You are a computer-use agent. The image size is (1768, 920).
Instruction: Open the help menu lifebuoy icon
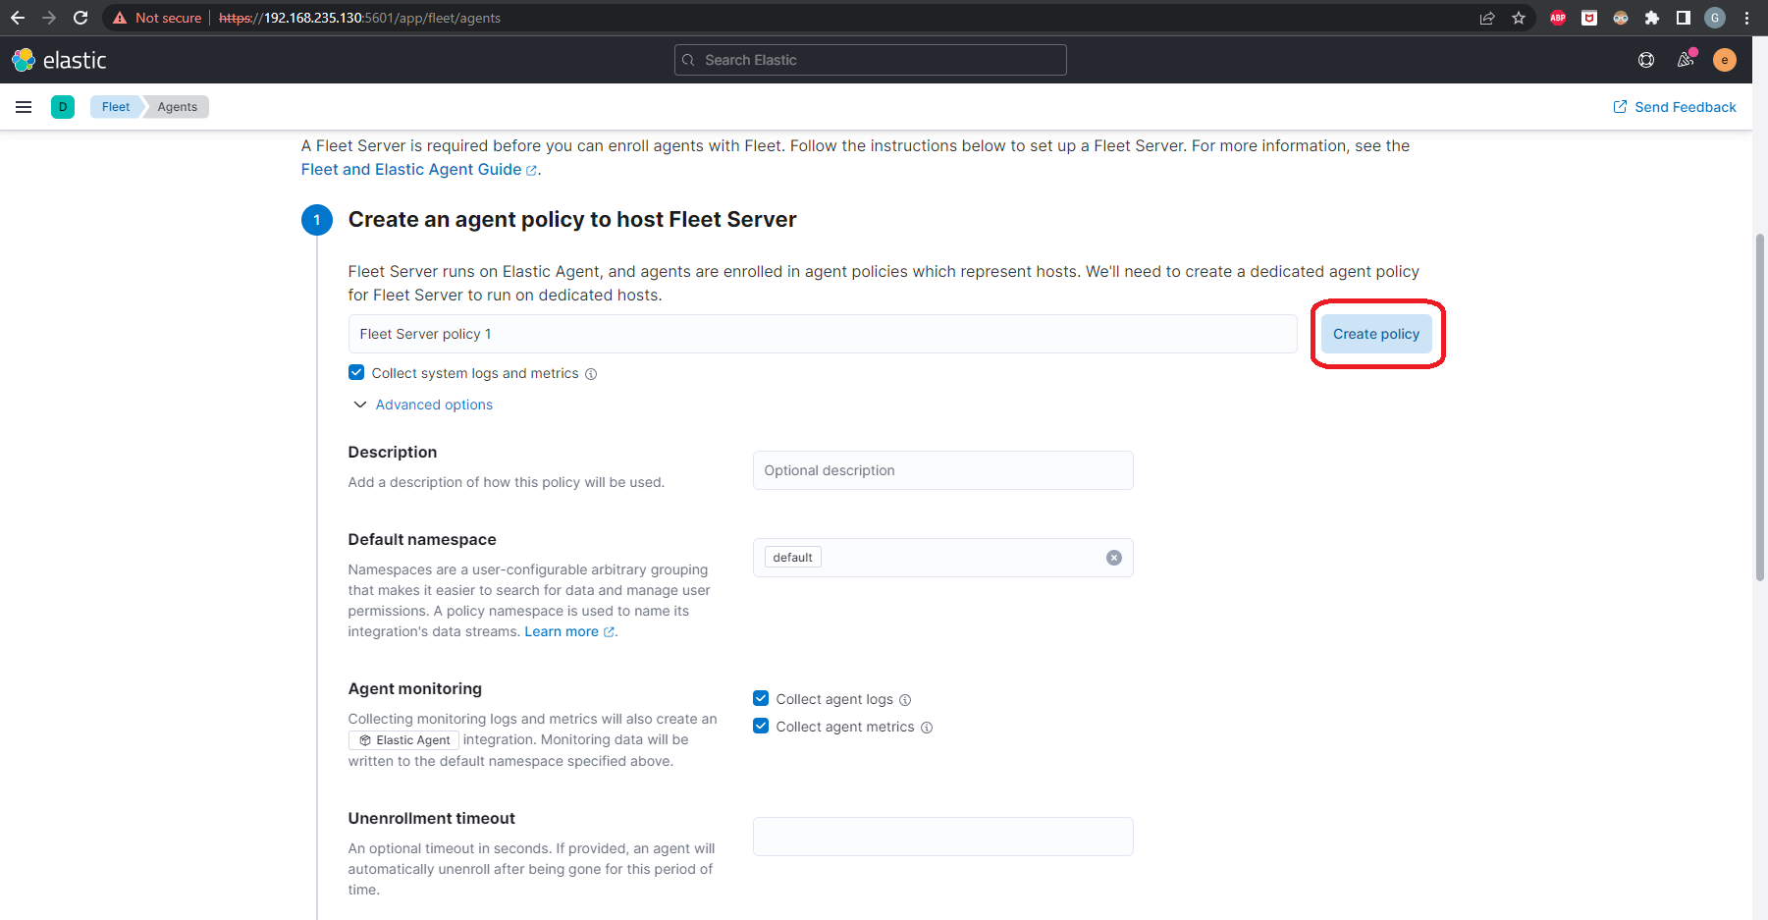tap(1646, 60)
